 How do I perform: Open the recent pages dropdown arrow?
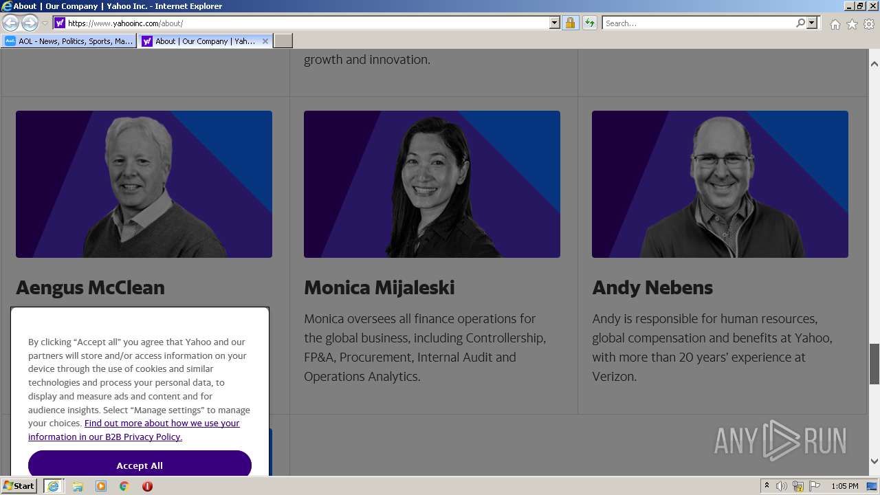coord(45,23)
